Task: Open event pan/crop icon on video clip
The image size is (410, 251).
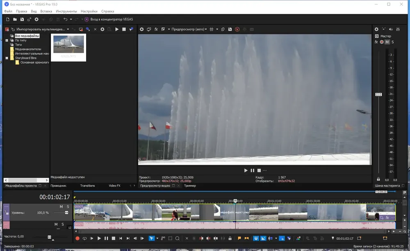Action: (x=381, y=217)
